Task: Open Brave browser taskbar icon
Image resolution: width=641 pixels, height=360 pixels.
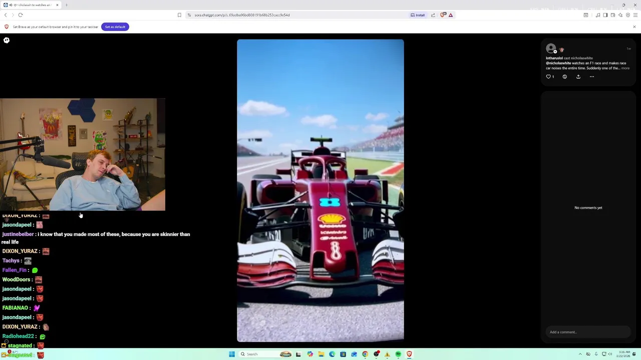Action: [409, 354]
